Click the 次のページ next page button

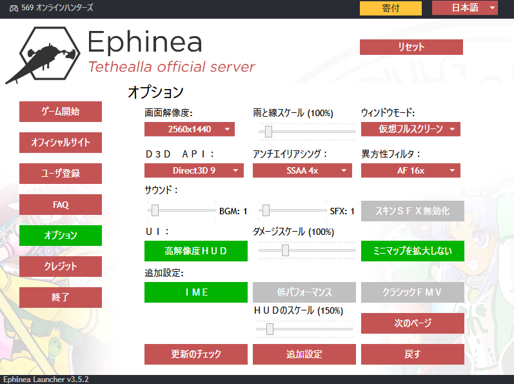[x=412, y=323]
